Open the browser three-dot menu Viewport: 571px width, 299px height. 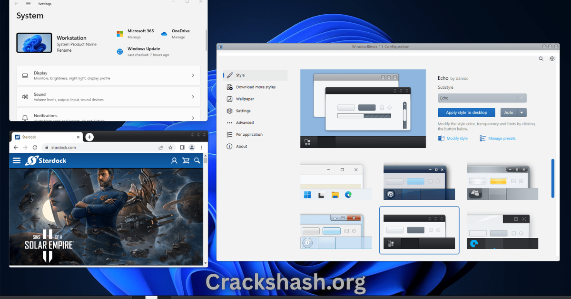200,148
